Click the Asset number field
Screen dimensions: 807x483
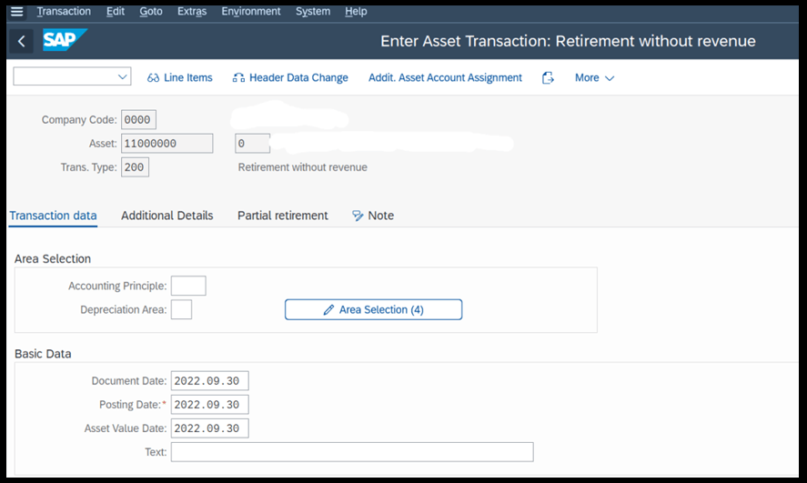[x=167, y=144]
